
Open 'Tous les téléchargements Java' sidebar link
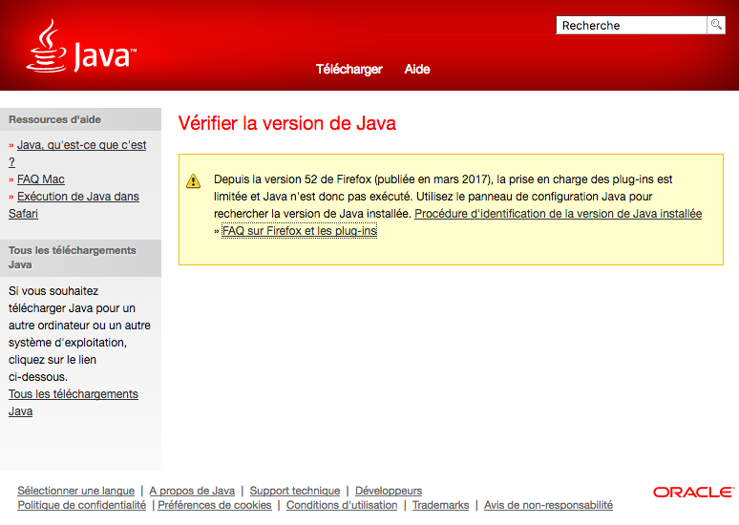coord(74,403)
